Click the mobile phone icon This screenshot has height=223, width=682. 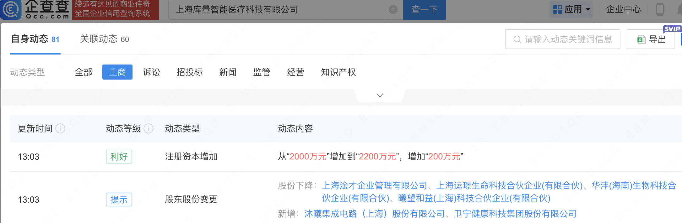click(x=660, y=9)
